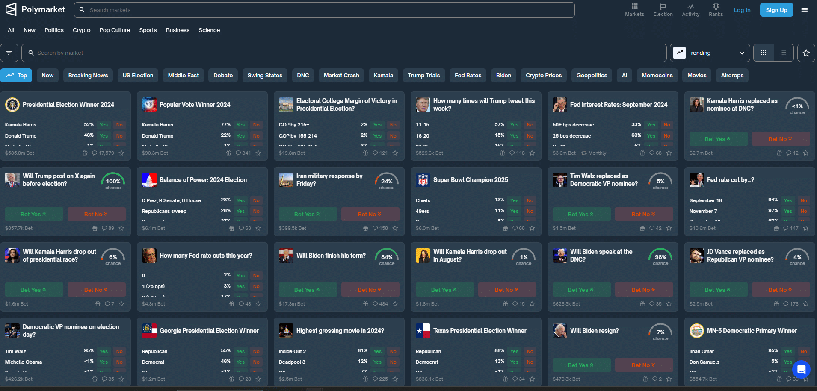Bet Yes on Chiefs Super Bowl Champion
817x391 pixels.
point(514,200)
